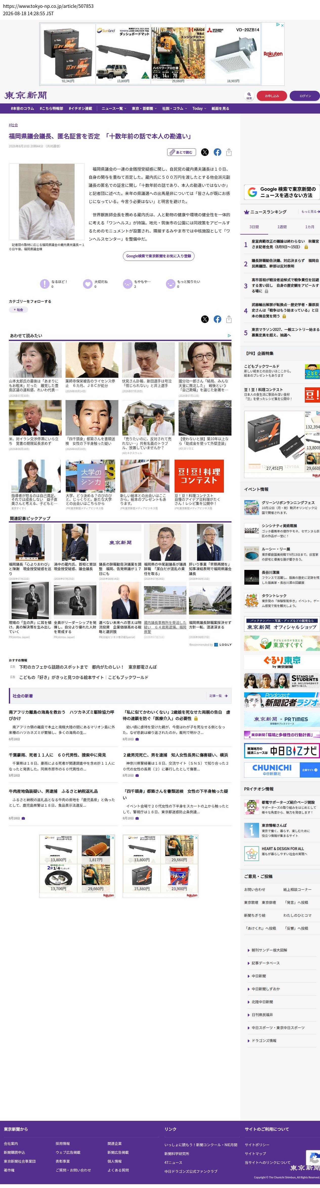
Task: React with 大切だね heart icon
Action: tap(88, 284)
